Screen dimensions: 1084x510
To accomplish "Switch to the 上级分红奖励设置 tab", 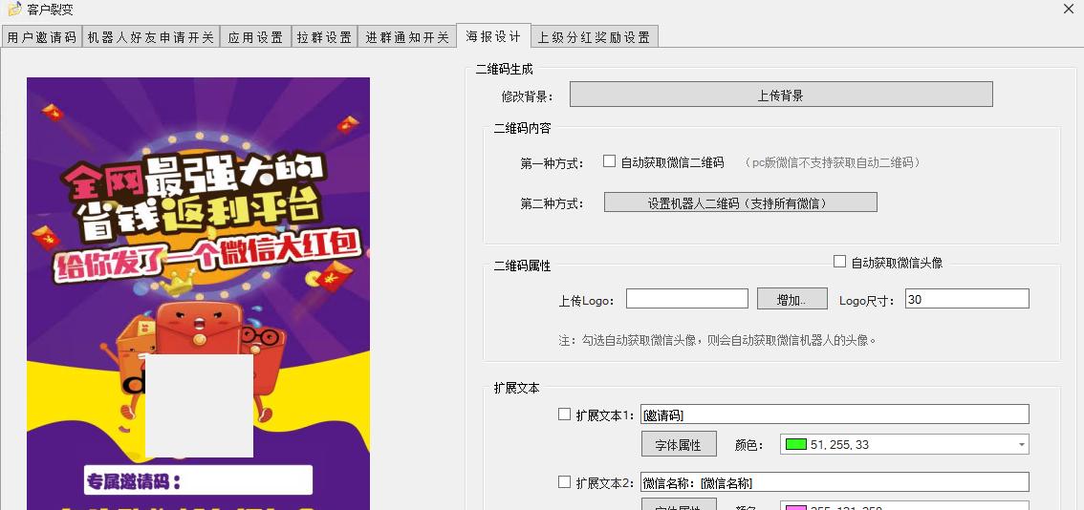I will (x=594, y=37).
